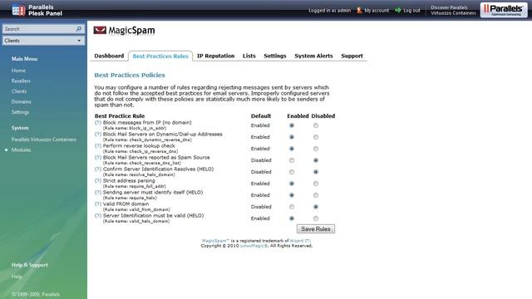Click into the sidebar Search field
Image resolution: width=532 pixels, height=299 pixels.
(39, 29)
